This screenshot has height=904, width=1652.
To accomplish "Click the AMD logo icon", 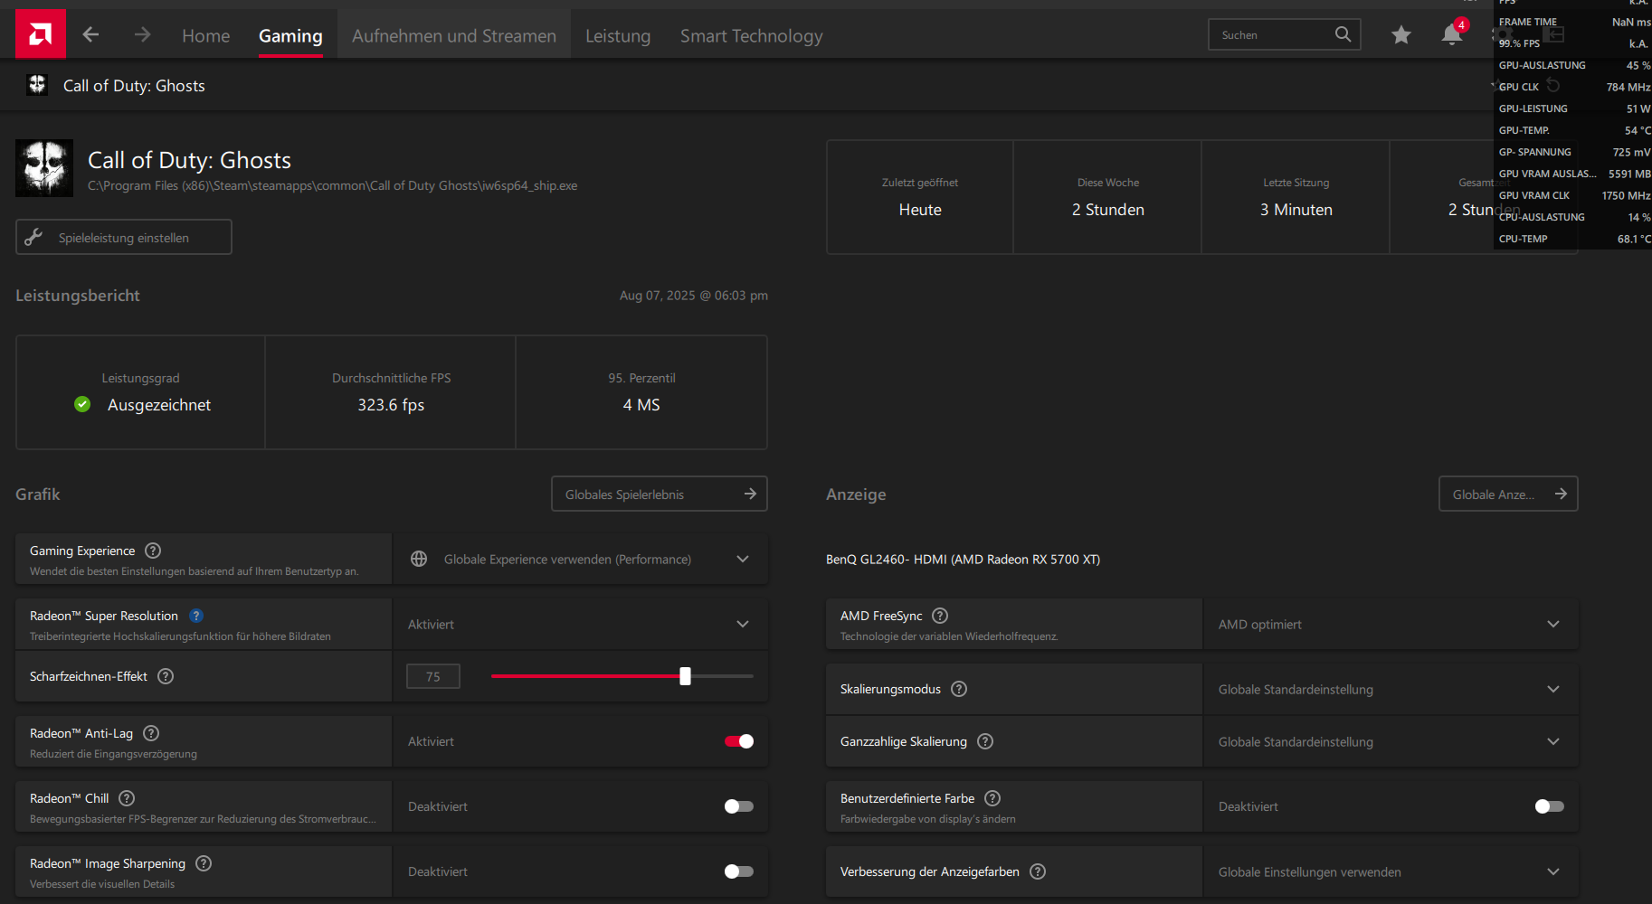I will [41, 34].
